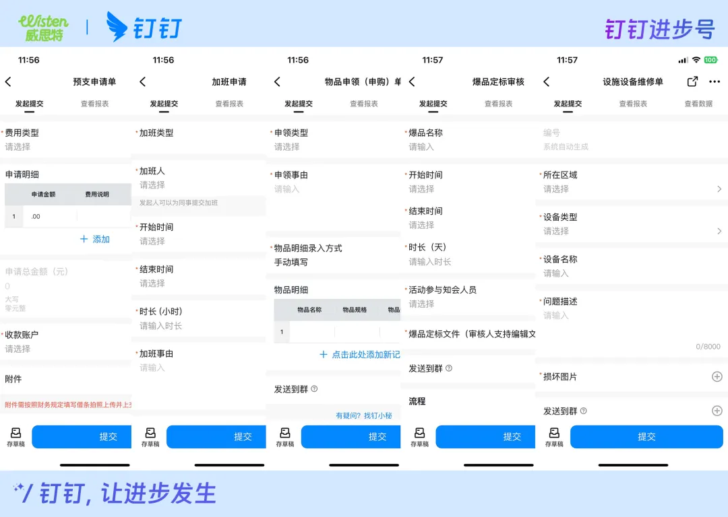Viewport: 728px width, 517px height.
Task: Open 加班人 selector
Action: pyautogui.click(x=199, y=178)
